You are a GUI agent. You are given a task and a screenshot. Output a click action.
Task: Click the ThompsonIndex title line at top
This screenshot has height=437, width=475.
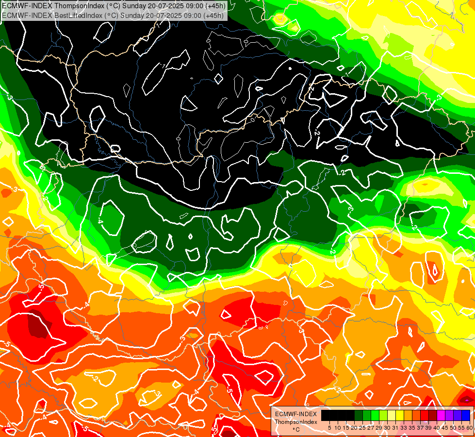coord(114,6)
